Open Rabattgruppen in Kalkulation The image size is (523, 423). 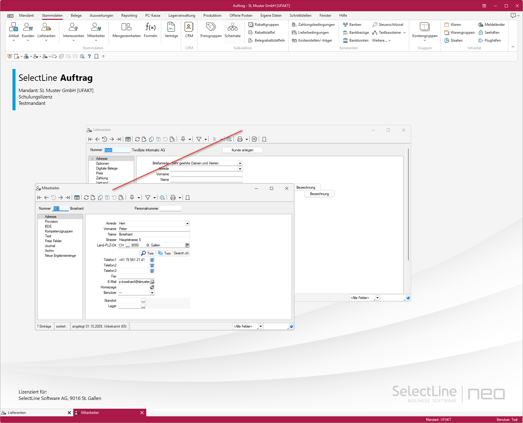(x=263, y=25)
